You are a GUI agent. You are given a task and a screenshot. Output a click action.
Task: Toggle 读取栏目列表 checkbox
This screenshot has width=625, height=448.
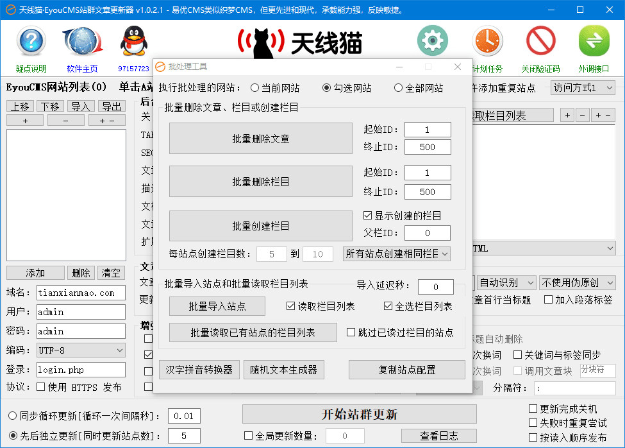[x=290, y=306]
